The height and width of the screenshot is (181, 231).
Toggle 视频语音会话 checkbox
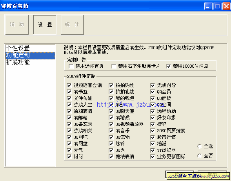[x=69, y=85]
